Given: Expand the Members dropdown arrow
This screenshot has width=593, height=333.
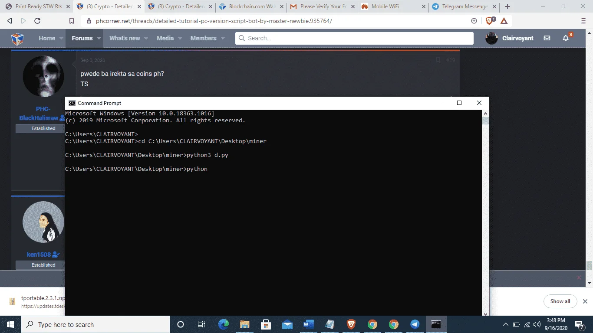Looking at the screenshot, I should pyautogui.click(x=223, y=38).
